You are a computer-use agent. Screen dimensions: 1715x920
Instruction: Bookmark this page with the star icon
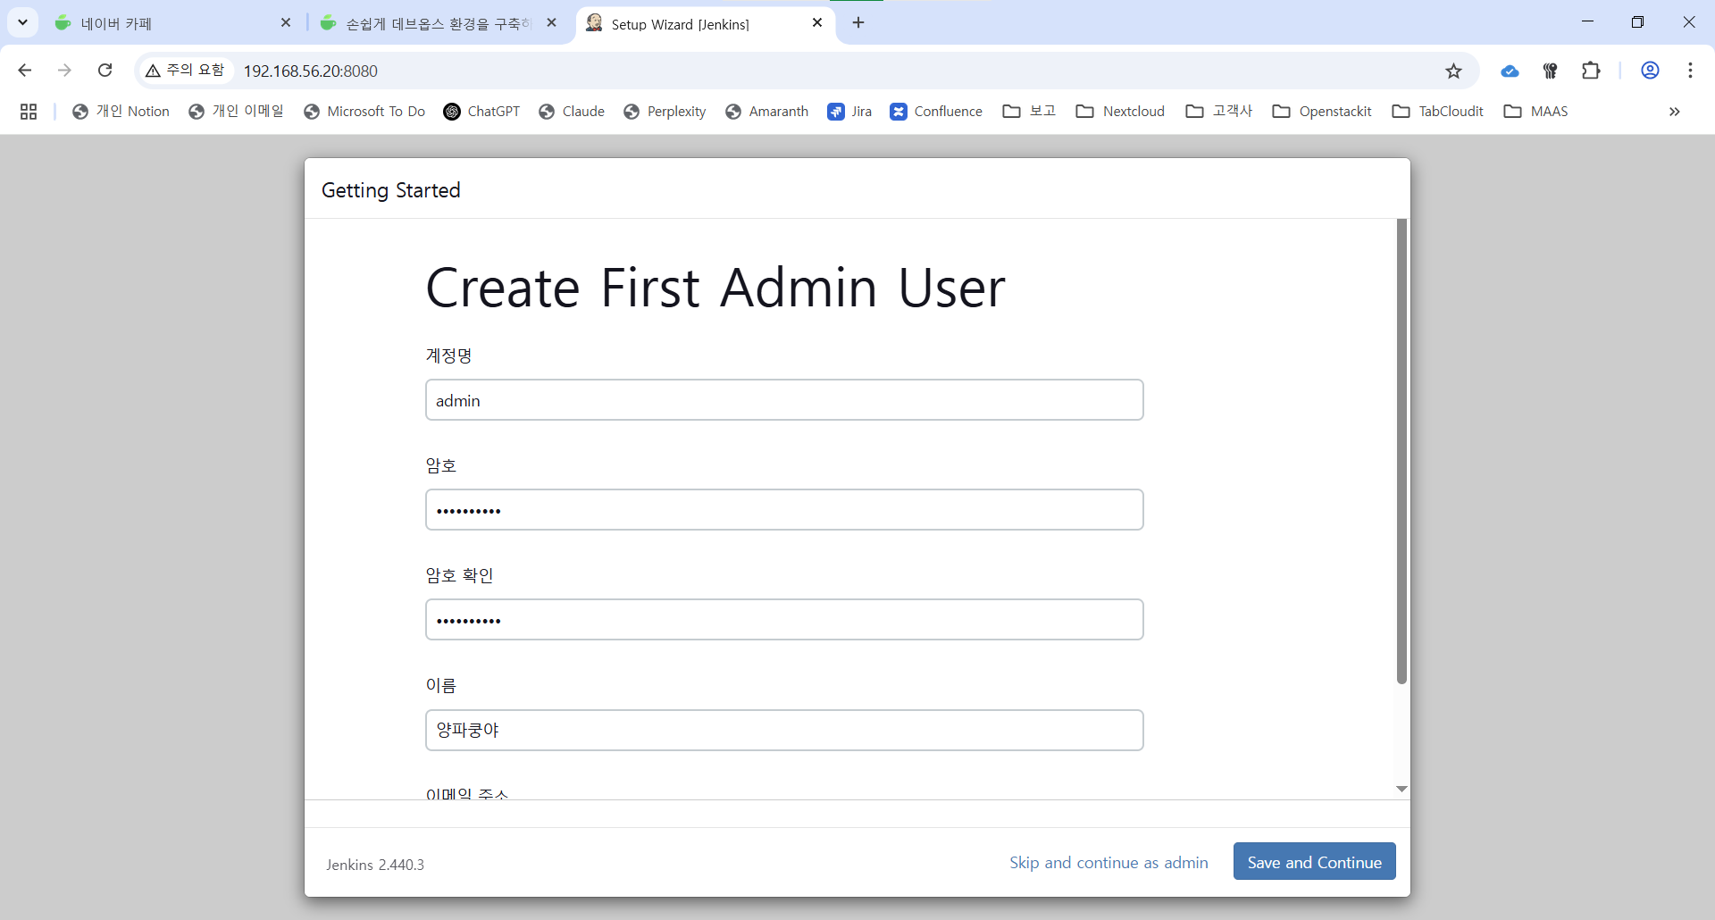coord(1453,71)
